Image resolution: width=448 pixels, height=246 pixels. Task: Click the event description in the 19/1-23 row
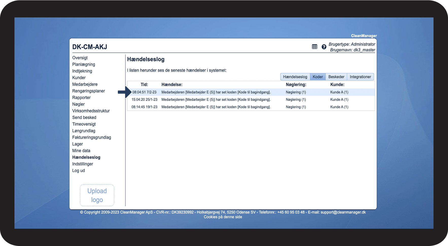click(x=216, y=107)
